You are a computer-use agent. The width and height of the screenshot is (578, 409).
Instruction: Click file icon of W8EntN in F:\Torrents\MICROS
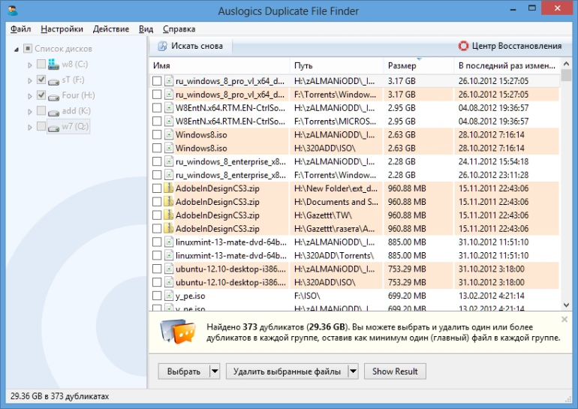tap(169, 121)
